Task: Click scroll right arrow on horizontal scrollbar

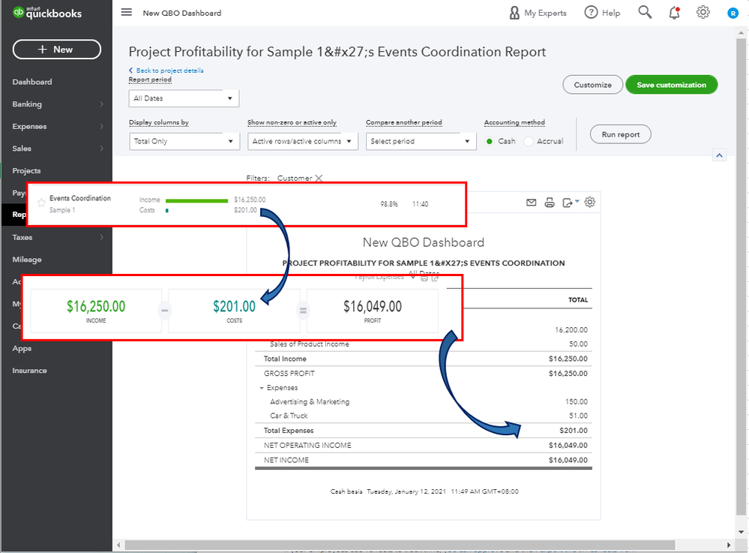Action: 729,545
